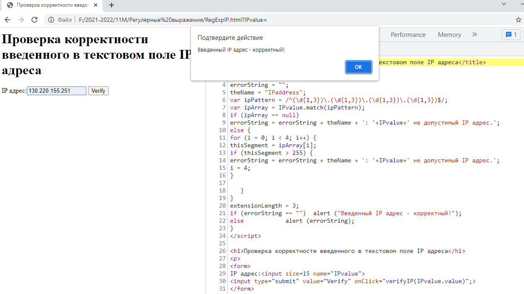The width and height of the screenshot is (524, 294).
Task: Click the address bar URL
Action: tap(172, 20)
